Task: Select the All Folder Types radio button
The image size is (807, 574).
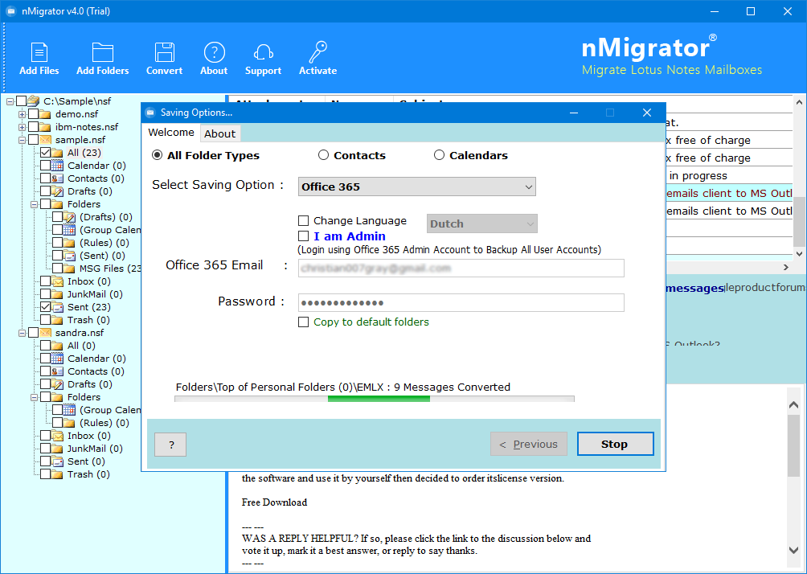Action: point(158,155)
